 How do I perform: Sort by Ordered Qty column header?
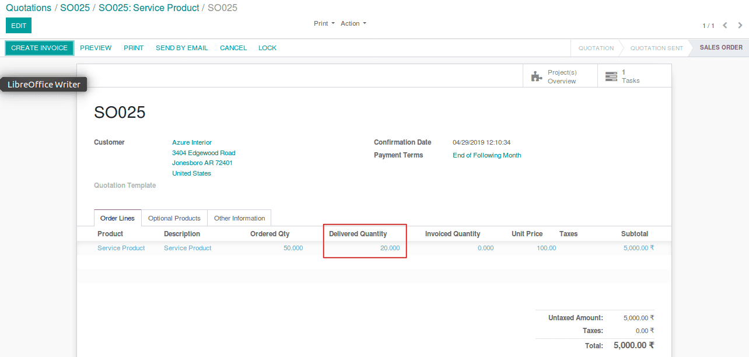(270, 234)
